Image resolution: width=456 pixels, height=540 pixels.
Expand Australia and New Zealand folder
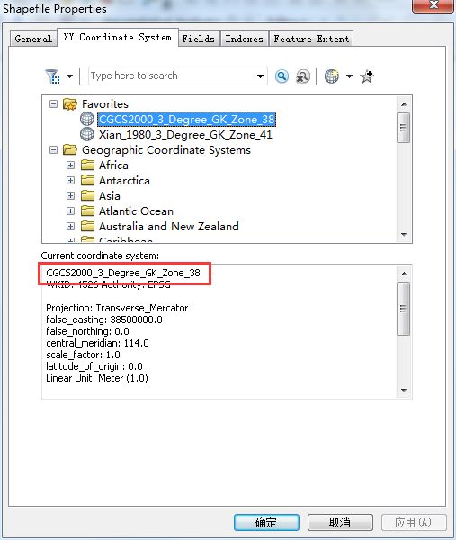70,226
